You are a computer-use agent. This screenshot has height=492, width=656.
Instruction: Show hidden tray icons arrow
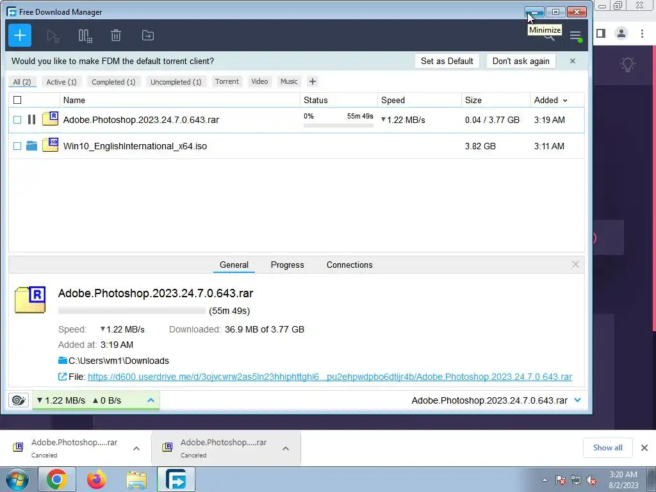click(545, 480)
